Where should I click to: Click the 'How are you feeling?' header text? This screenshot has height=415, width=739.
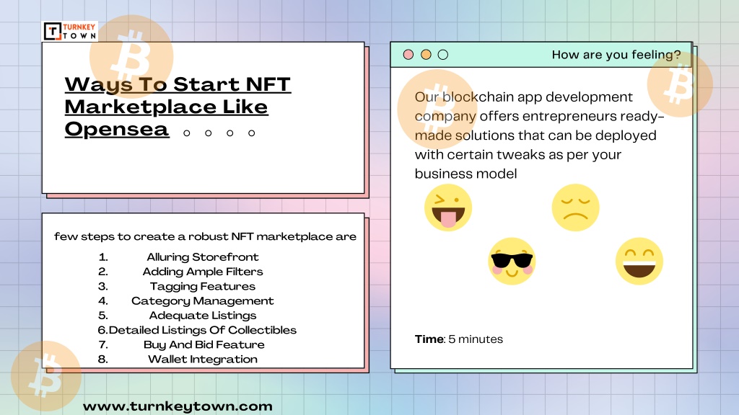[616, 55]
